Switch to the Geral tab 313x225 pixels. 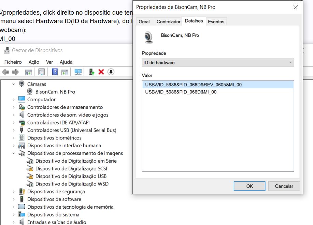click(144, 21)
